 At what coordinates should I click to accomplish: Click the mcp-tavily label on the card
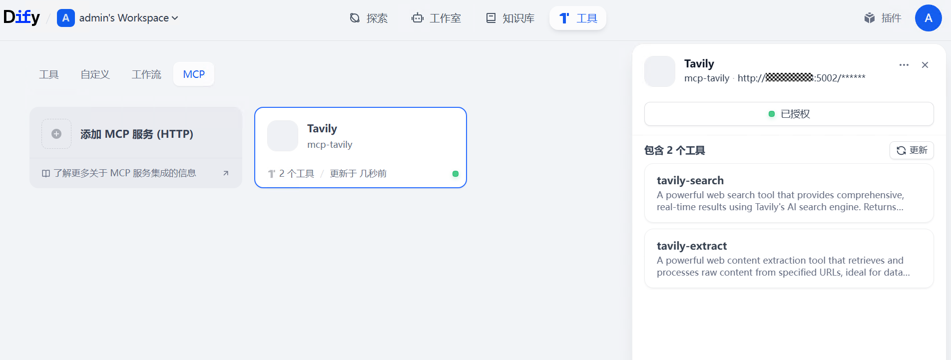(330, 145)
